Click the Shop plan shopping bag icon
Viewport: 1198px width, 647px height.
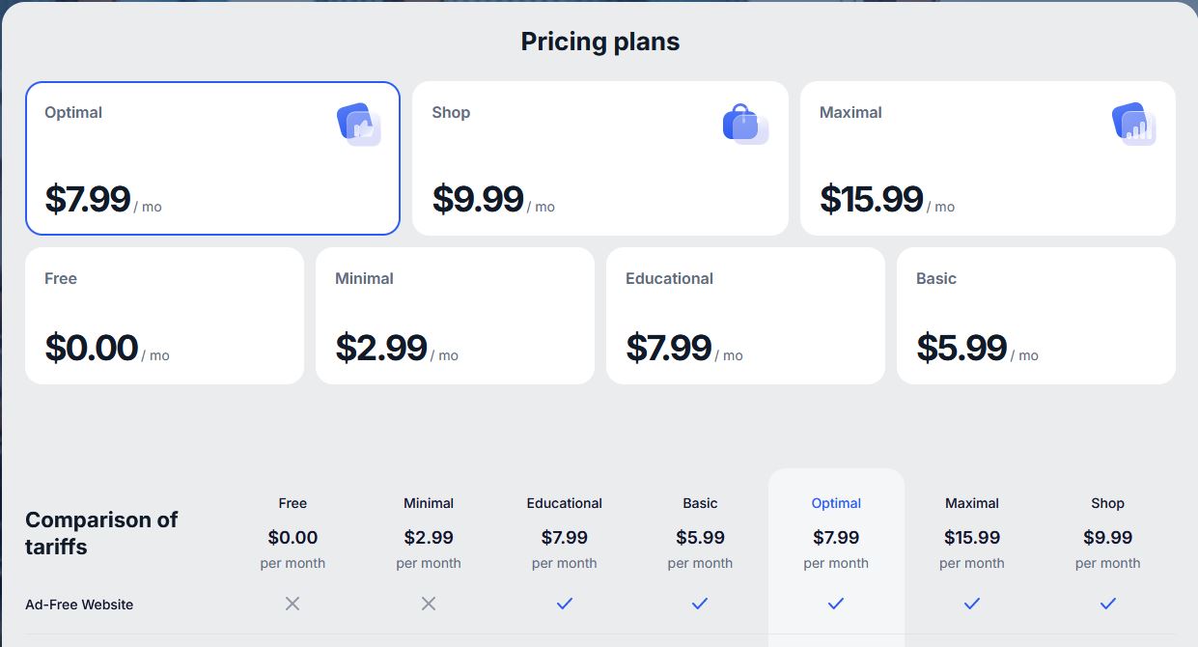pos(745,125)
